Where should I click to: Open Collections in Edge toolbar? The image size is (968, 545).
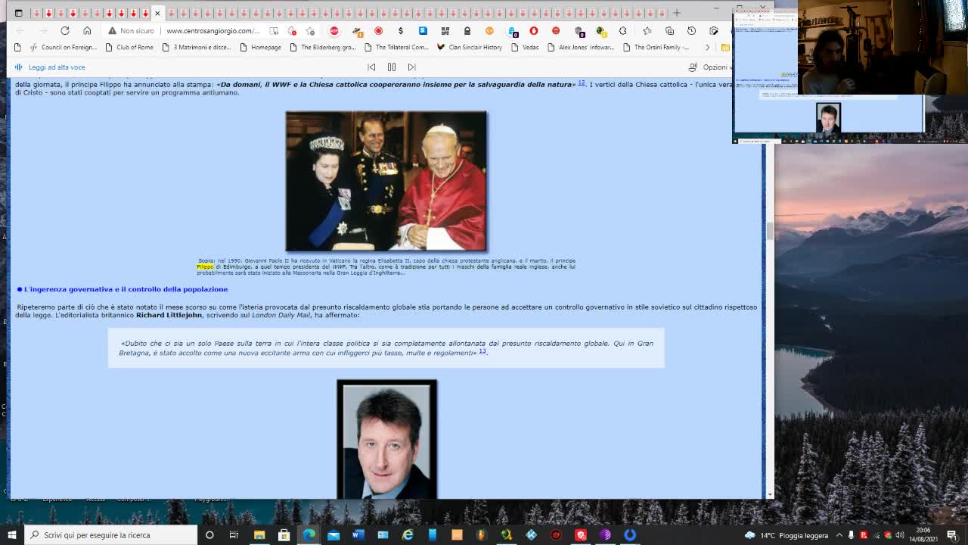(x=669, y=30)
